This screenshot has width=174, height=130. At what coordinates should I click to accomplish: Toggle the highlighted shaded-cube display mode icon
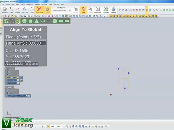coord(66,16)
